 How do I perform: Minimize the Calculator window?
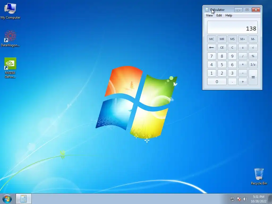click(238, 10)
